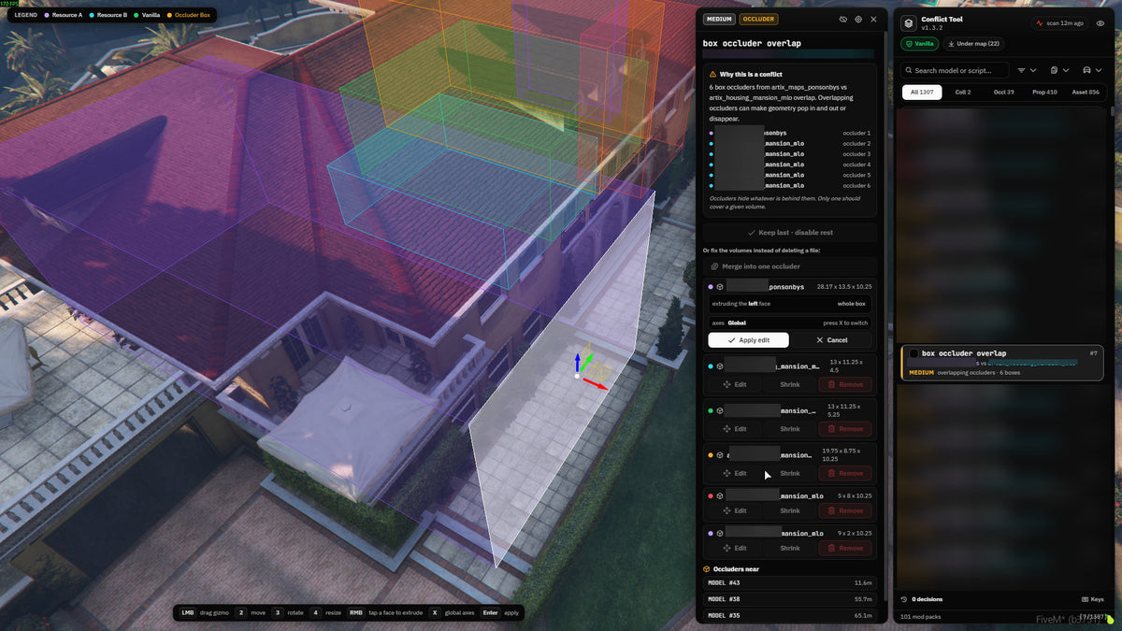Screen dimensions: 1122x631
Task: Click the move icon on the 19.75 x 8.75 Edit button
Action: (727, 473)
